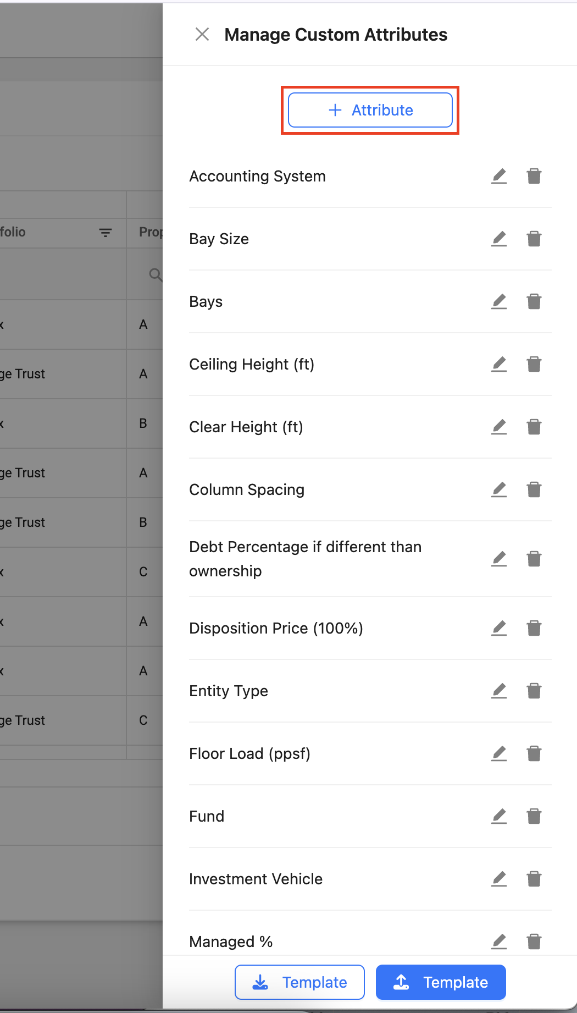Delete the Investment Vehicle attribute
Viewport: 577px width, 1013px height.
pos(534,879)
